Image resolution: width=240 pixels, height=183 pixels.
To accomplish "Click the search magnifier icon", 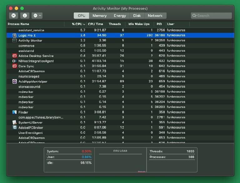I will [194, 15].
